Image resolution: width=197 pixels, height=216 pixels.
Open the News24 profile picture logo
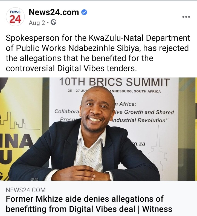tap(15, 17)
